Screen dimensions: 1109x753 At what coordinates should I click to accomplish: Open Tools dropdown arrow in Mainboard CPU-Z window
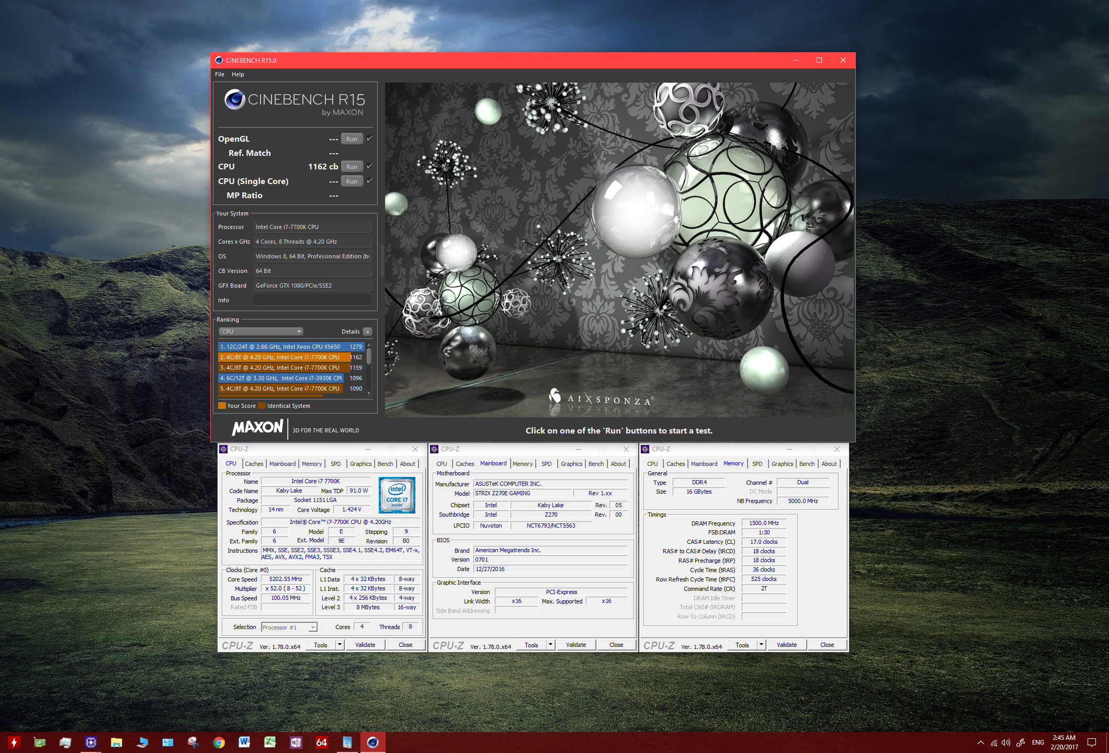pos(550,645)
